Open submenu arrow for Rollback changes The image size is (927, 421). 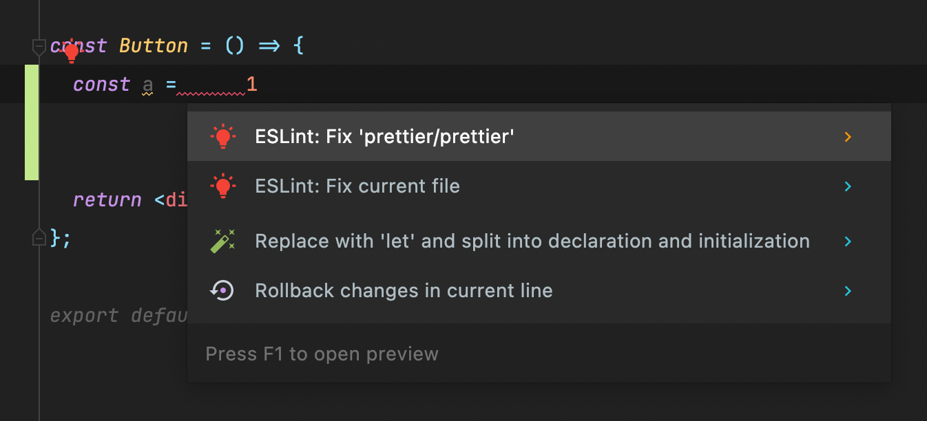coord(848,291)
